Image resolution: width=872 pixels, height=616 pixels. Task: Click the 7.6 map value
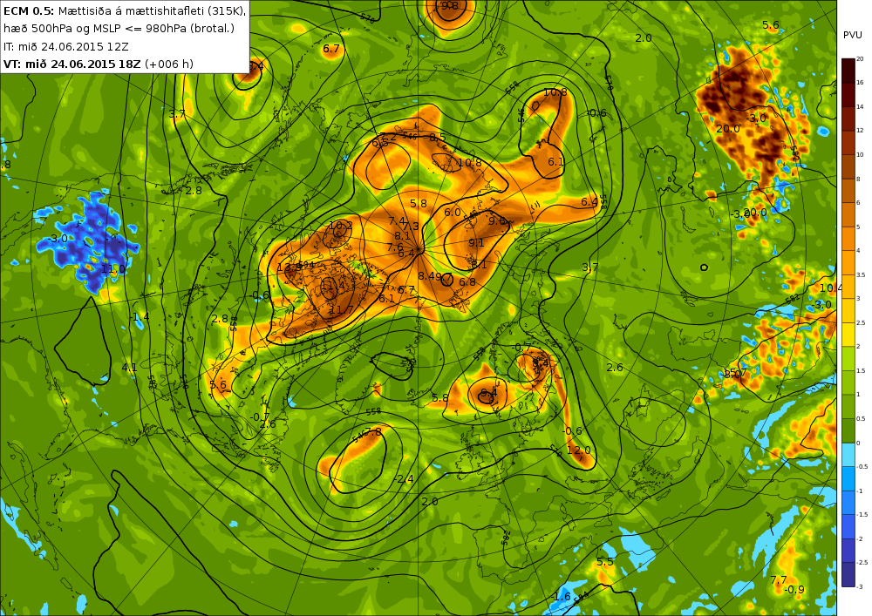coord(395,247)
